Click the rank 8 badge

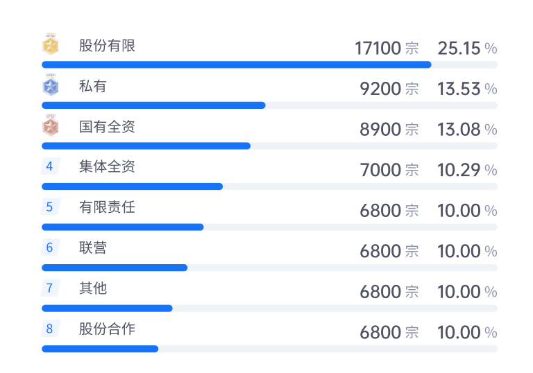click(50, 329)
